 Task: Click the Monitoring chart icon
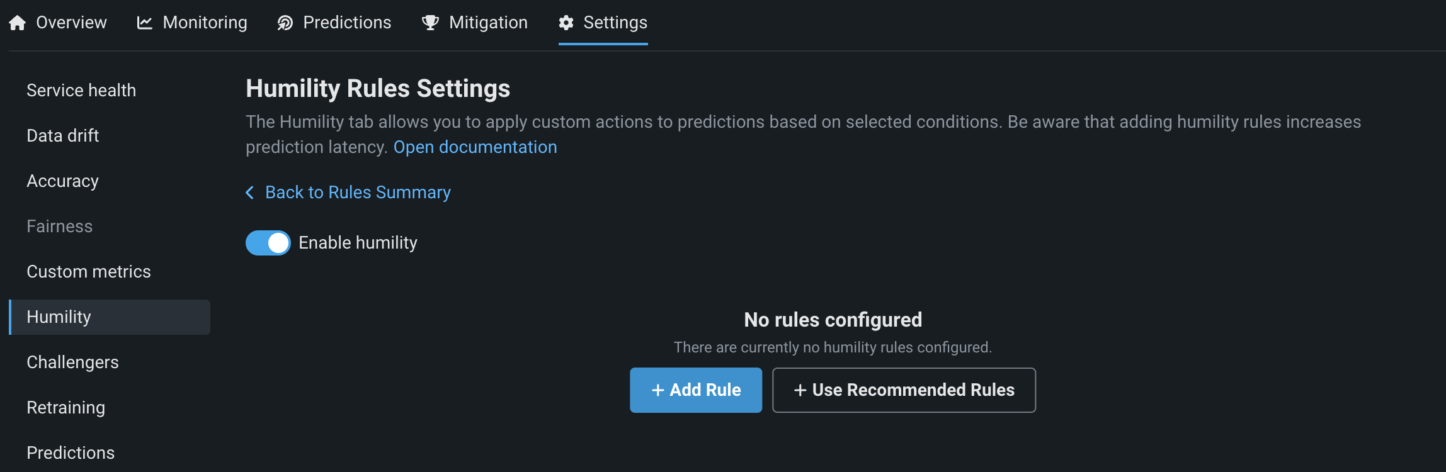point(145,23)
